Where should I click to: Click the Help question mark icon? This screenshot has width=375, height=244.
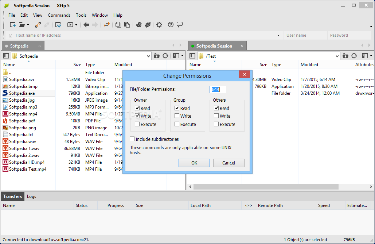171,25
